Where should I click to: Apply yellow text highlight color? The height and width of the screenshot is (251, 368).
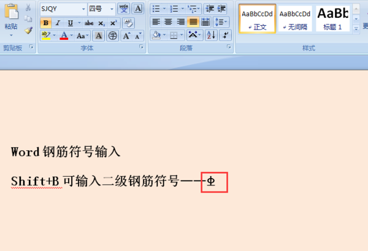pos(46,36)
